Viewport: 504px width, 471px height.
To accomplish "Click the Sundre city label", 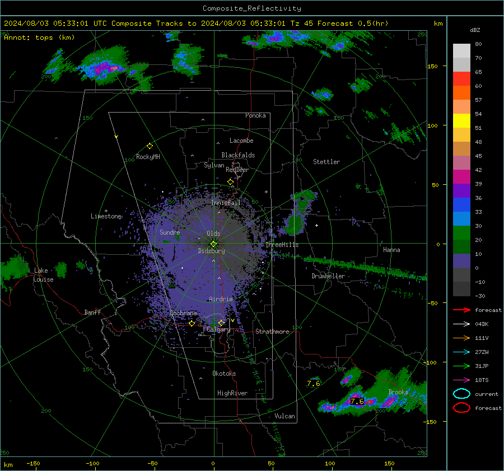I will [x=170, y=232].
